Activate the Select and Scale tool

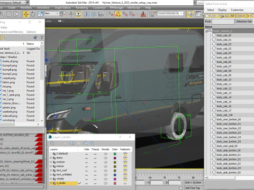click(40, 14)
